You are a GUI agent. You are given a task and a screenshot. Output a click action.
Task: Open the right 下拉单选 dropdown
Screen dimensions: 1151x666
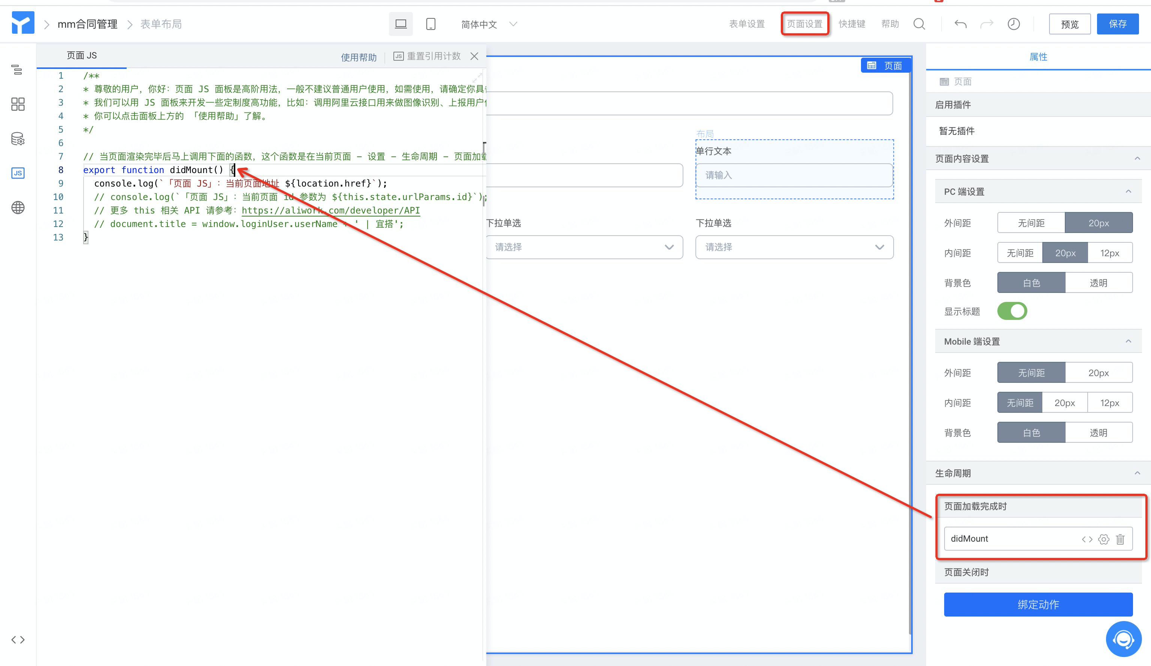[x=794, y=247]
